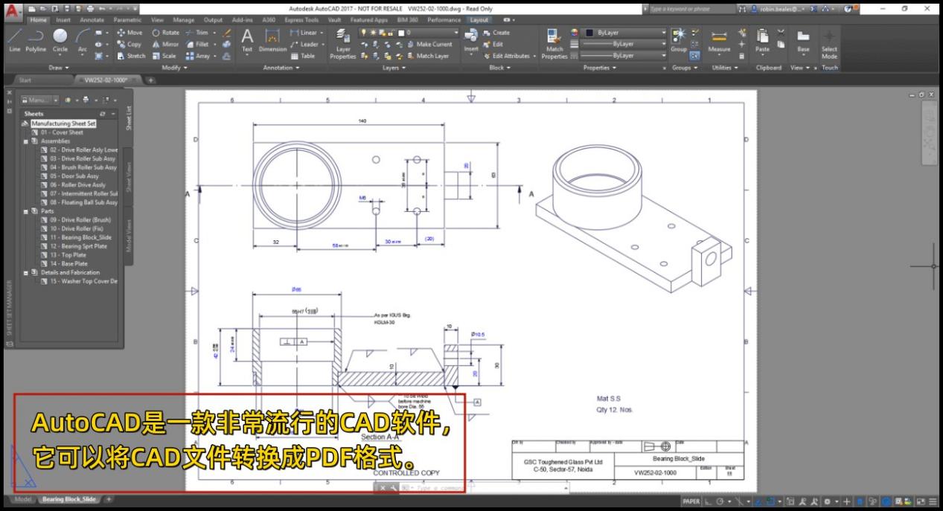Select the Circle tool
The height and width of the screenshot is (511, 943).
click(x=60, y=40)
